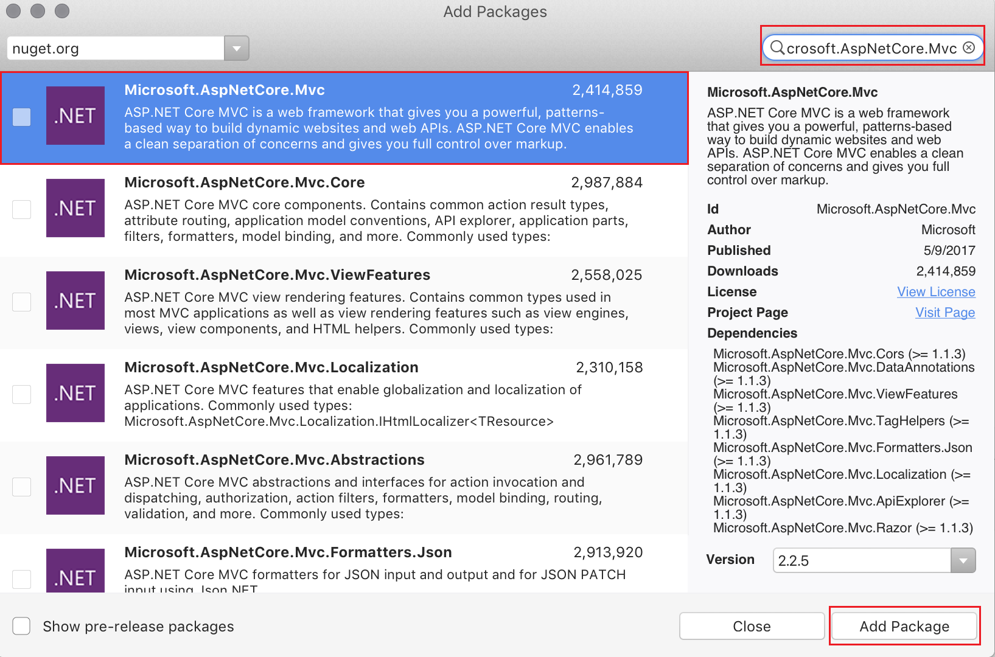Viewport: 995px width, 657px height.
Task: Click into the package search field
Action: pyautogui.click(x=872, y=48)
